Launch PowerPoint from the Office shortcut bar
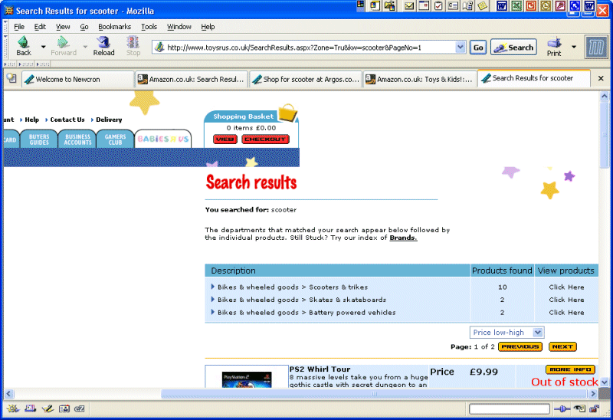Viewport: 613px width, 420px height. click(x=531, y=5)
